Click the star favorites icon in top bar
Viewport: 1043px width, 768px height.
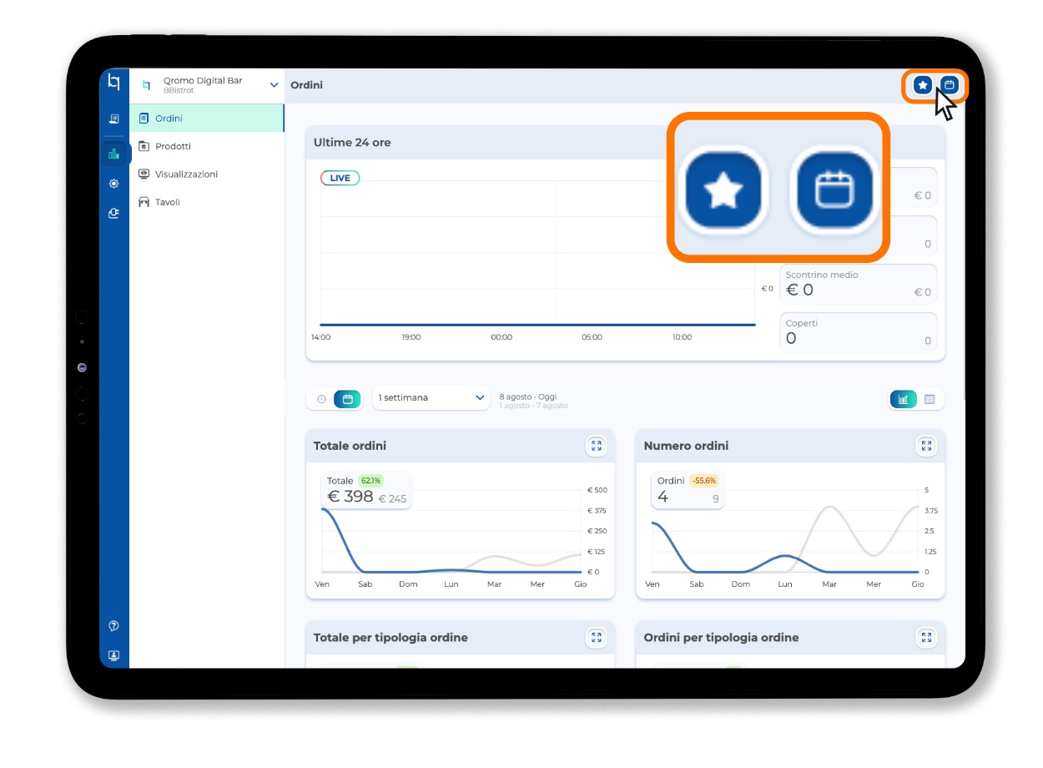pos(922,85)
